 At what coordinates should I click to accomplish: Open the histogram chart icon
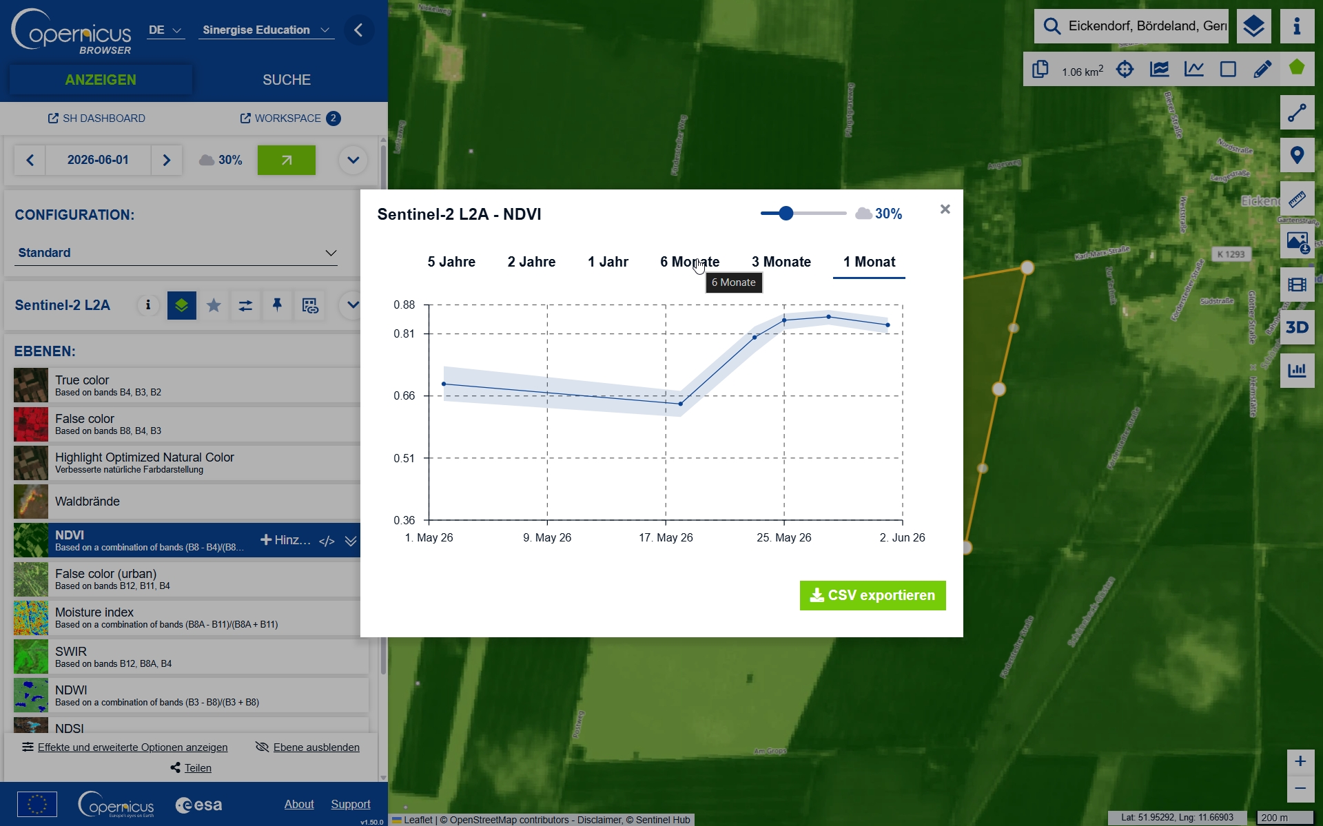1297,371
